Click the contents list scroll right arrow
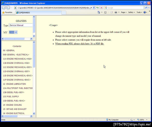This screenshot has height=127, width=152. 31,116
